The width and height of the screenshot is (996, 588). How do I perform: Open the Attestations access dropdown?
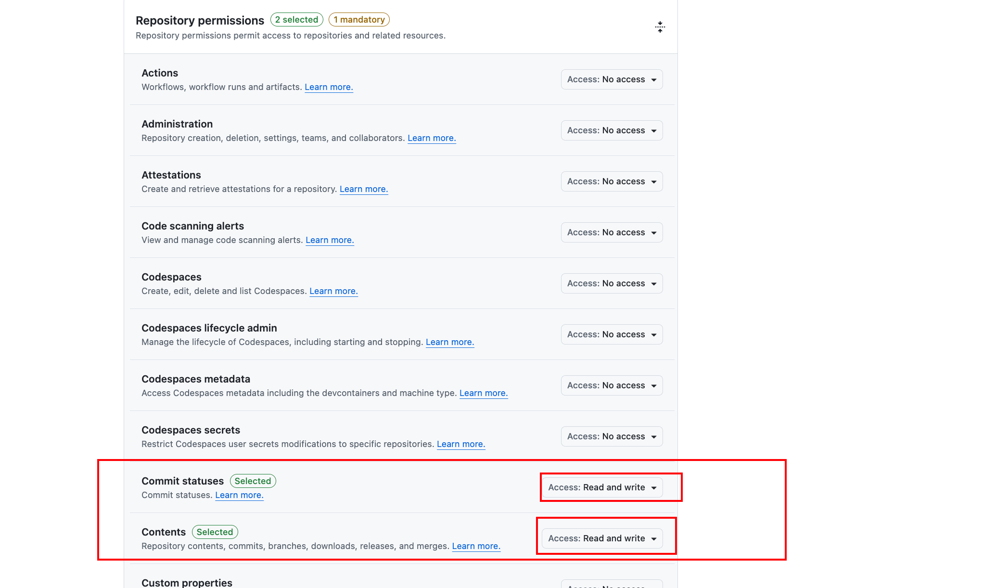coord(612,181)
